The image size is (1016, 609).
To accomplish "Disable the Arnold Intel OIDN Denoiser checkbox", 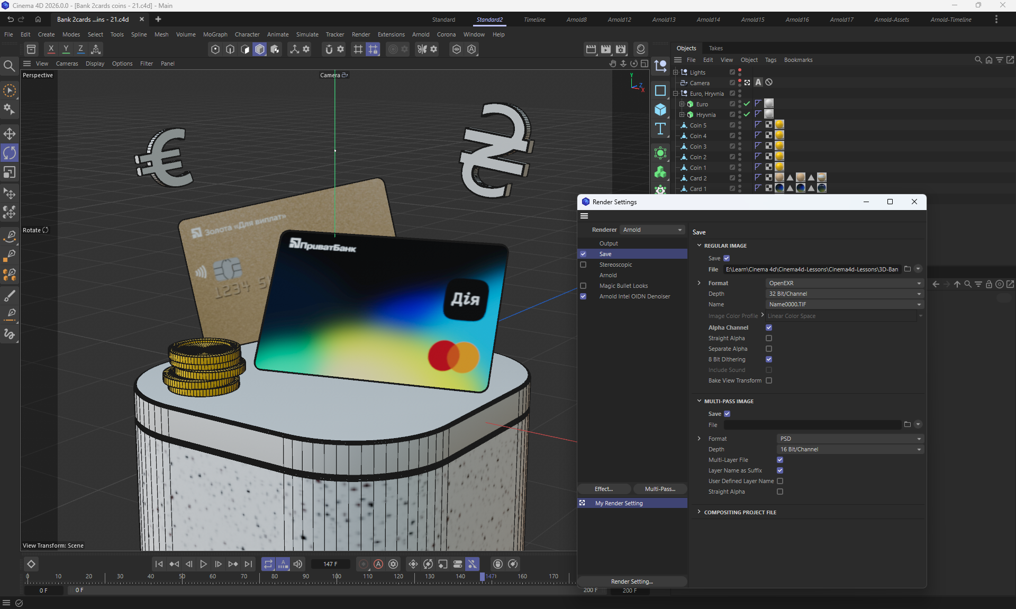I will click(x=583, y=296).
